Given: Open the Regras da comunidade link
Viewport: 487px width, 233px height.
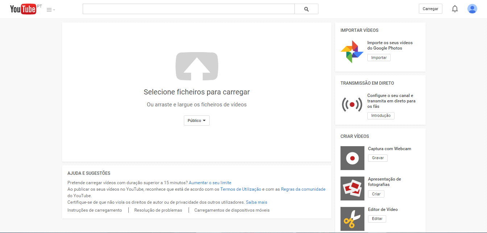Looking at the screenshot, I should 303,189.
